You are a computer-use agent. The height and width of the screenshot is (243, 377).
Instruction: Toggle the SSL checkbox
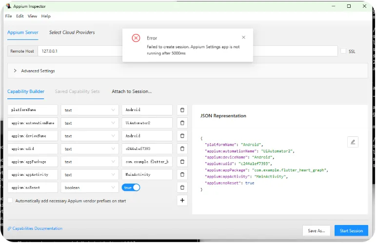click(x=343, y=51)
